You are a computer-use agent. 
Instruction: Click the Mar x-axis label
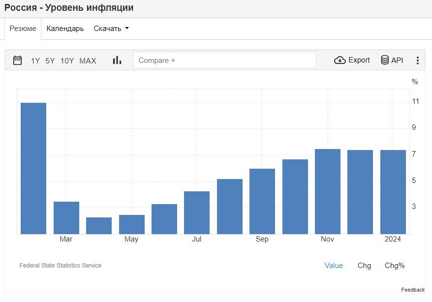coord(66,239)
